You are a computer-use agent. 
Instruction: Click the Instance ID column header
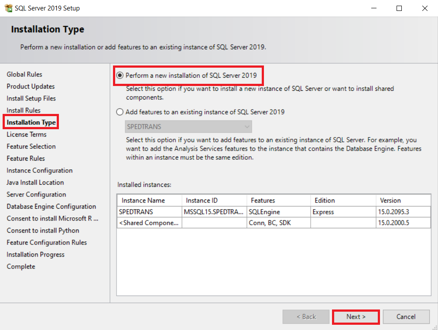coord(214,200)
